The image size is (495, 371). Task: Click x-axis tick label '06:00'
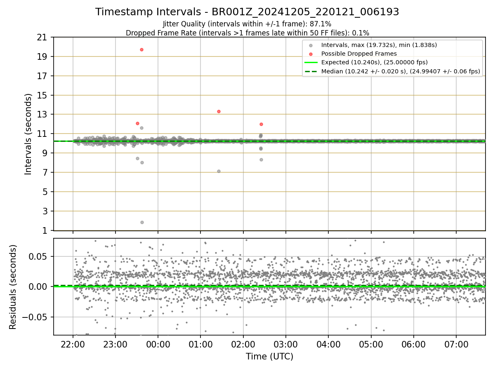[414, 344]
